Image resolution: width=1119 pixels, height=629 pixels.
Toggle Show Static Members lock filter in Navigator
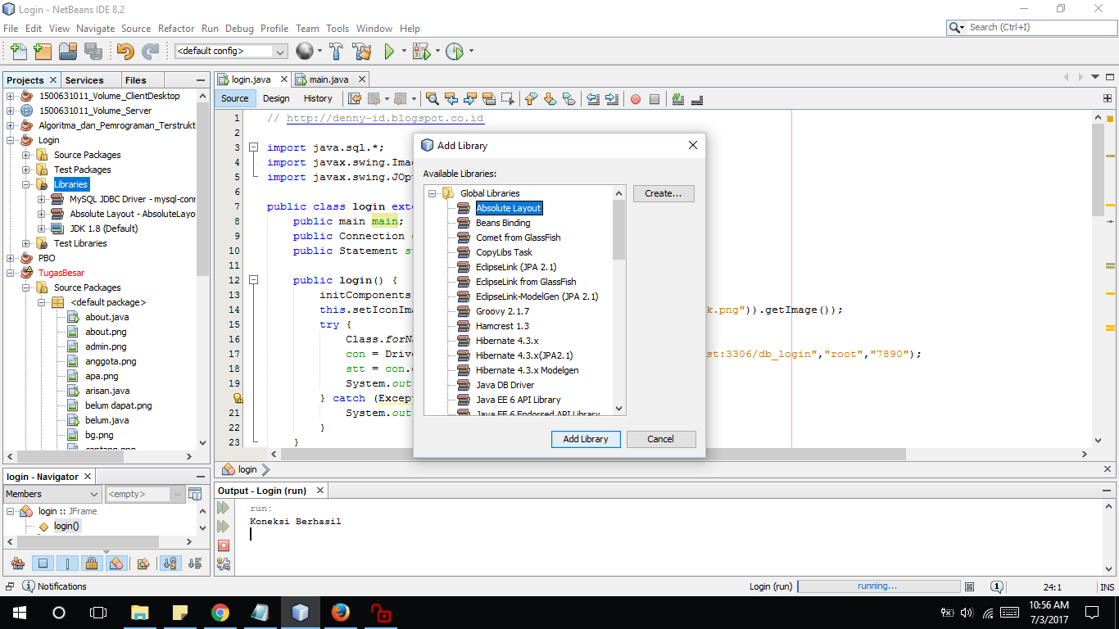tap(92, 563)
